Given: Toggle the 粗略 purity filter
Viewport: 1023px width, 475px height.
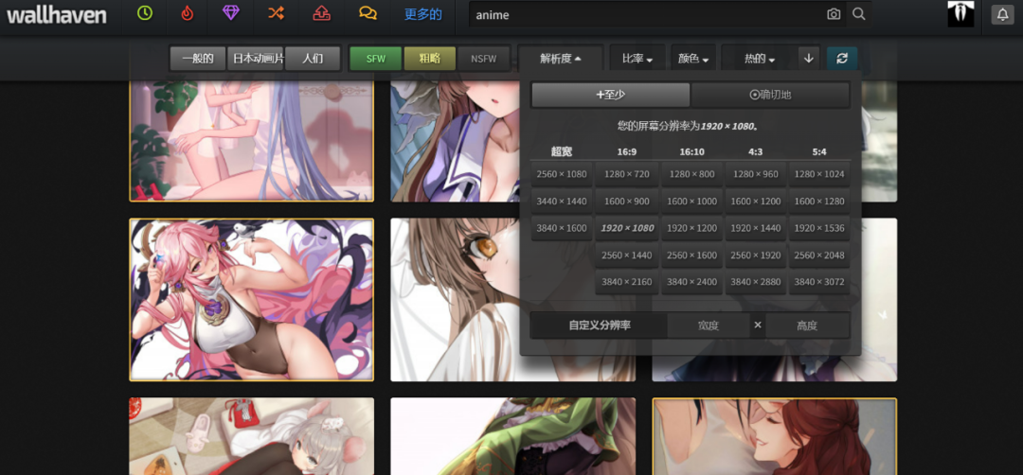Looking at the screenshot, I should pyautogui.click(x=430, y=59).
